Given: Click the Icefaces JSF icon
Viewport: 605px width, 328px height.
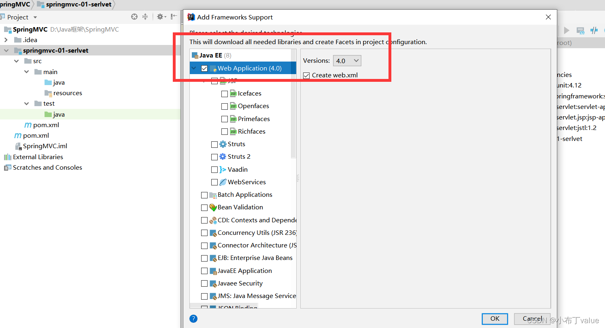Looking at the screenshot, I should pos(233,94).
